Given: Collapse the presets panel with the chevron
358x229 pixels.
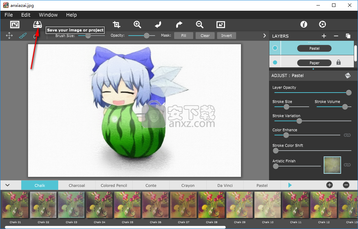Looking at the screenshot, I should pos(8,185).
